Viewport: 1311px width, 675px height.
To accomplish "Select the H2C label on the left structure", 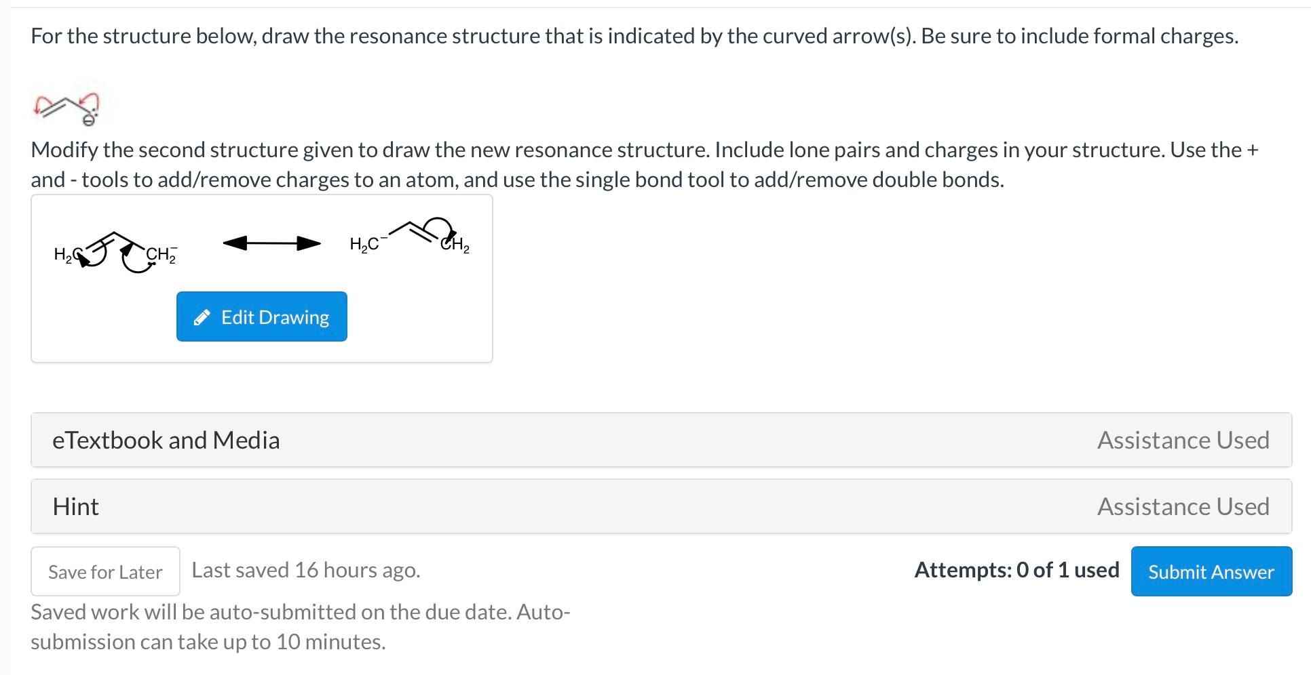I will click(x=66, y=255).
